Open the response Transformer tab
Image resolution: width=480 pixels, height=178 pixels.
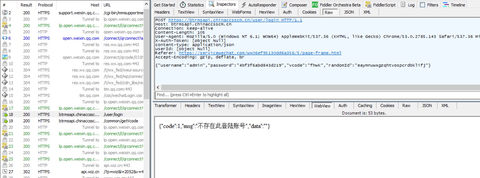click(x=166, y=106)
